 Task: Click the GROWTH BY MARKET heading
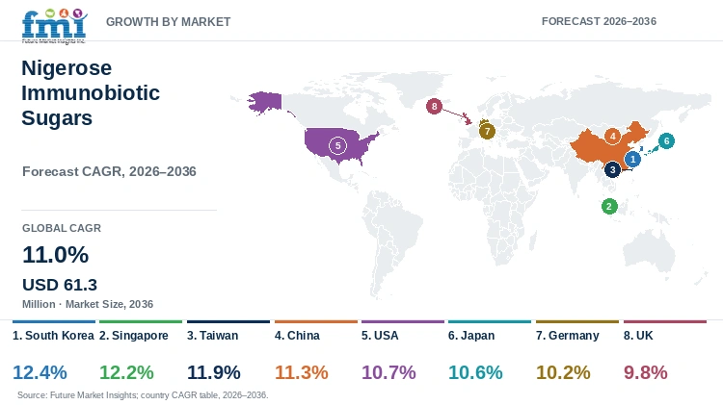click(x=169, y=21)
